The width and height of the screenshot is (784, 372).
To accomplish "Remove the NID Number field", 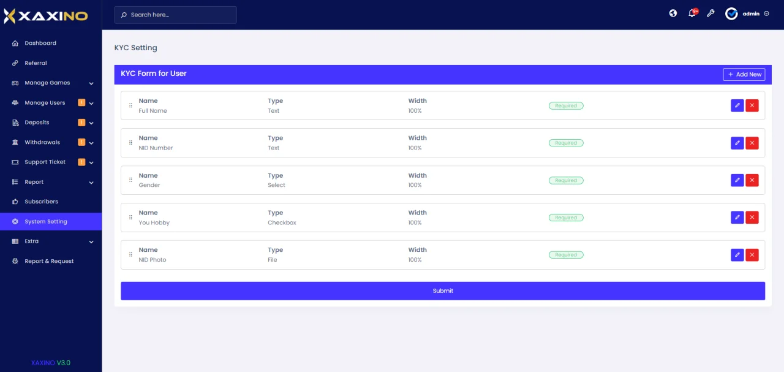I will (752, 143).
